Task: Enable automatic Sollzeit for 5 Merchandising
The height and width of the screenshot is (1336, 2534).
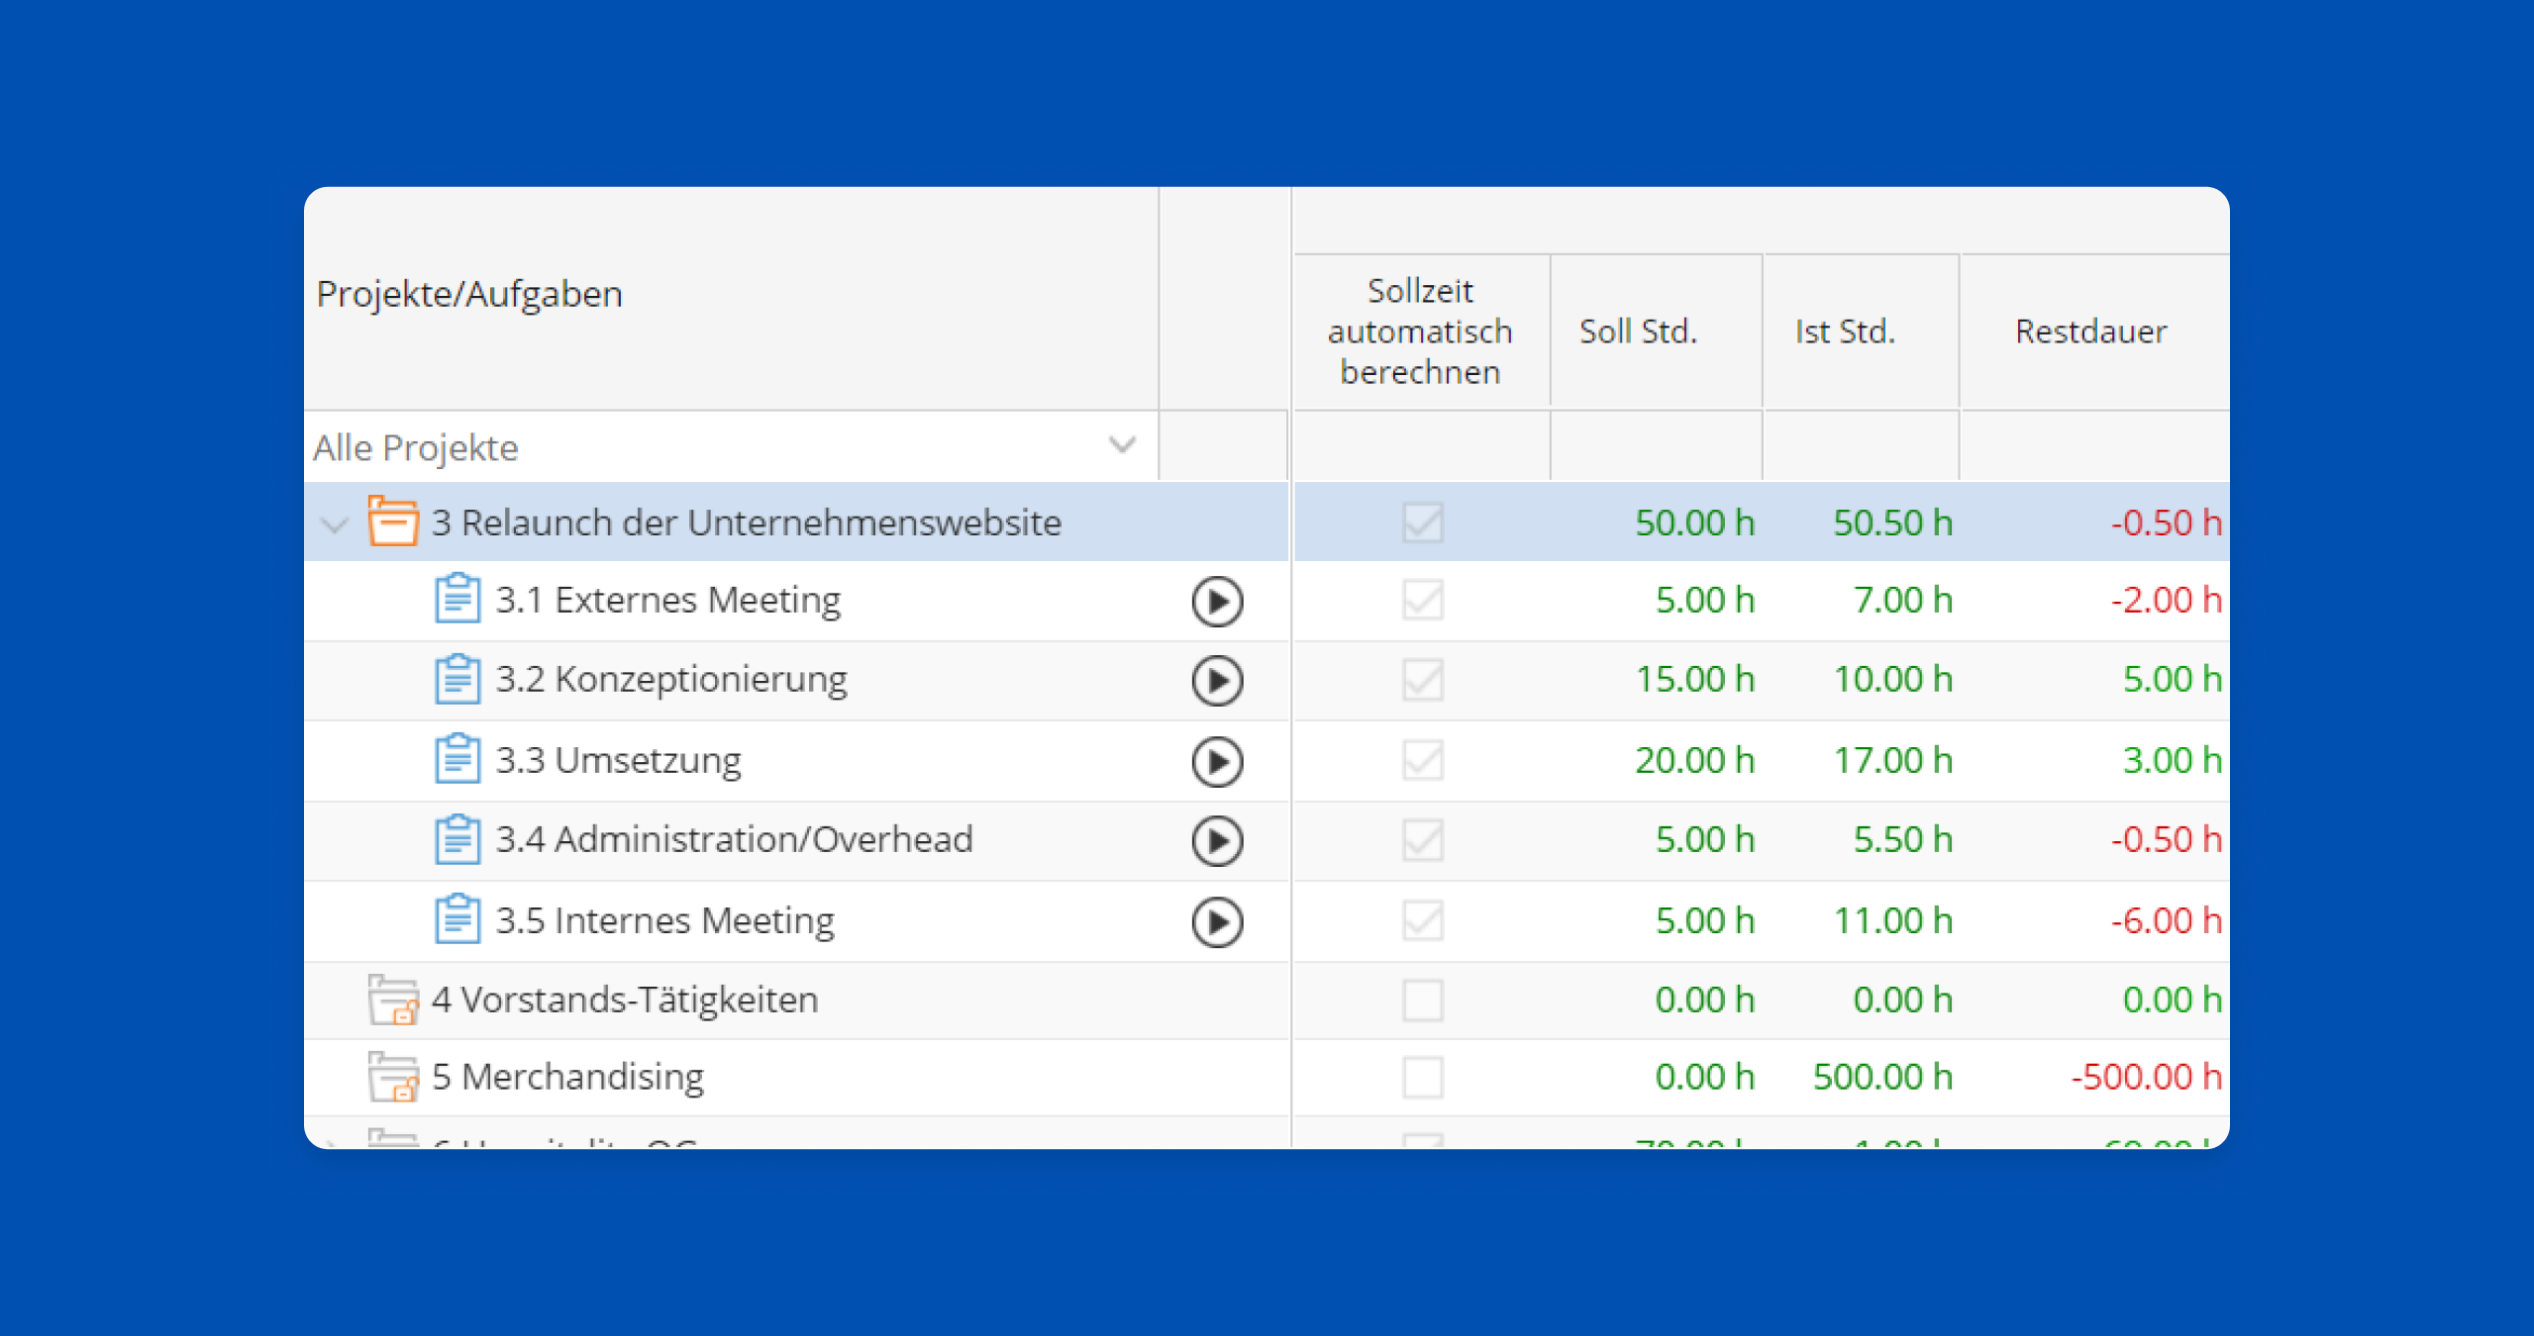Action: click(x=1422, y=1077)
